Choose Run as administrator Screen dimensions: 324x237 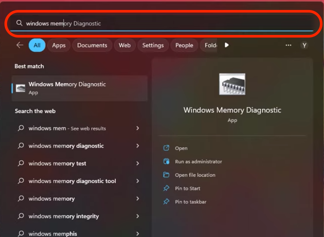click(198, 161)
